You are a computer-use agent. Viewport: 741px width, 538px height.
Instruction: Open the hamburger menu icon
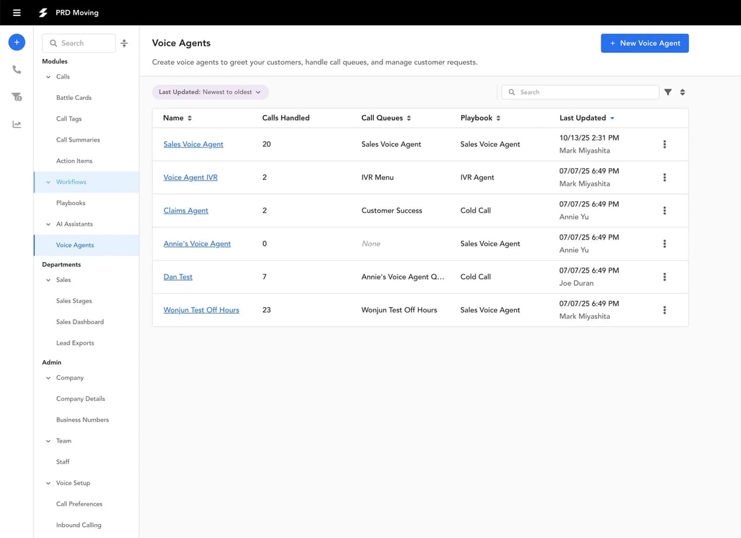click(x=17, y=13)
